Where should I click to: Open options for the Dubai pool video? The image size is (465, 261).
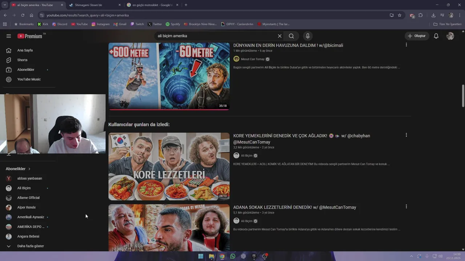pyautogui.click(x=406, y=45)
